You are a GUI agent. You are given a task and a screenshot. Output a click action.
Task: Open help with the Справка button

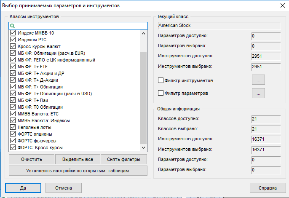point(265,188)
